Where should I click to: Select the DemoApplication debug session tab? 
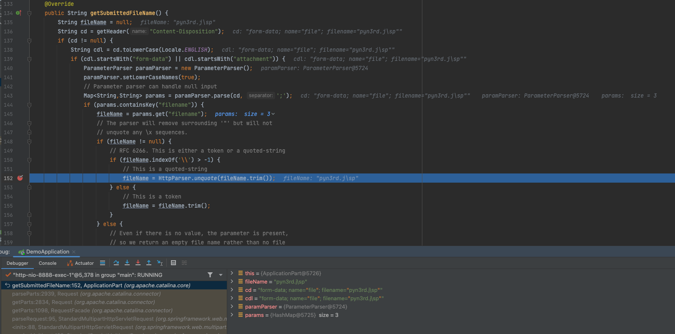tap(47, 252)
